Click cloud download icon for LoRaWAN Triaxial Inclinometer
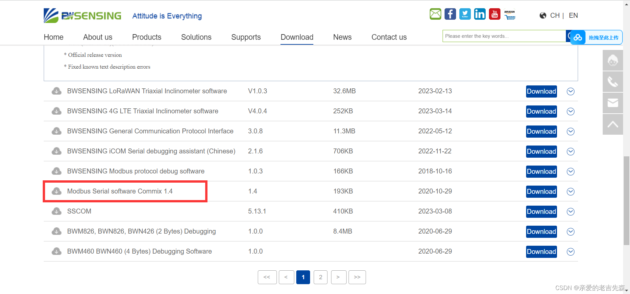This screenshot has height=294, width=630. coord(57,91)
